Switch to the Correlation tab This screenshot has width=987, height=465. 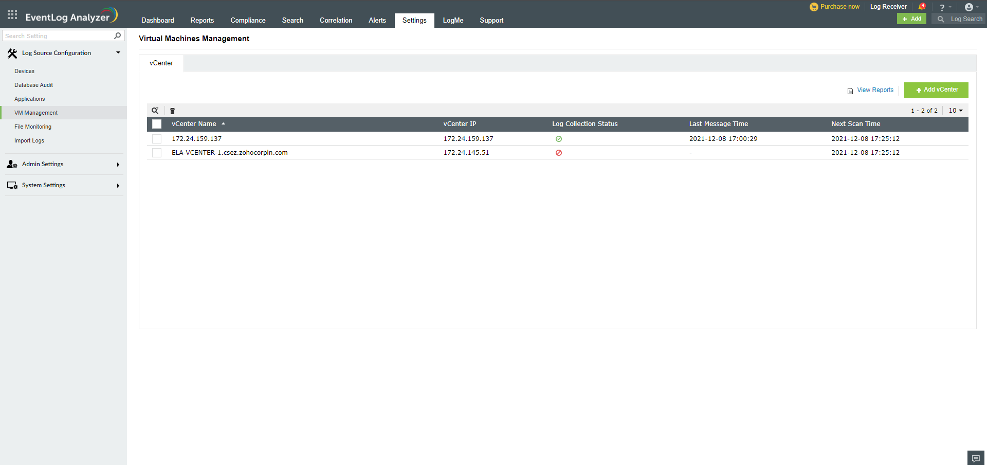[336, 21]
